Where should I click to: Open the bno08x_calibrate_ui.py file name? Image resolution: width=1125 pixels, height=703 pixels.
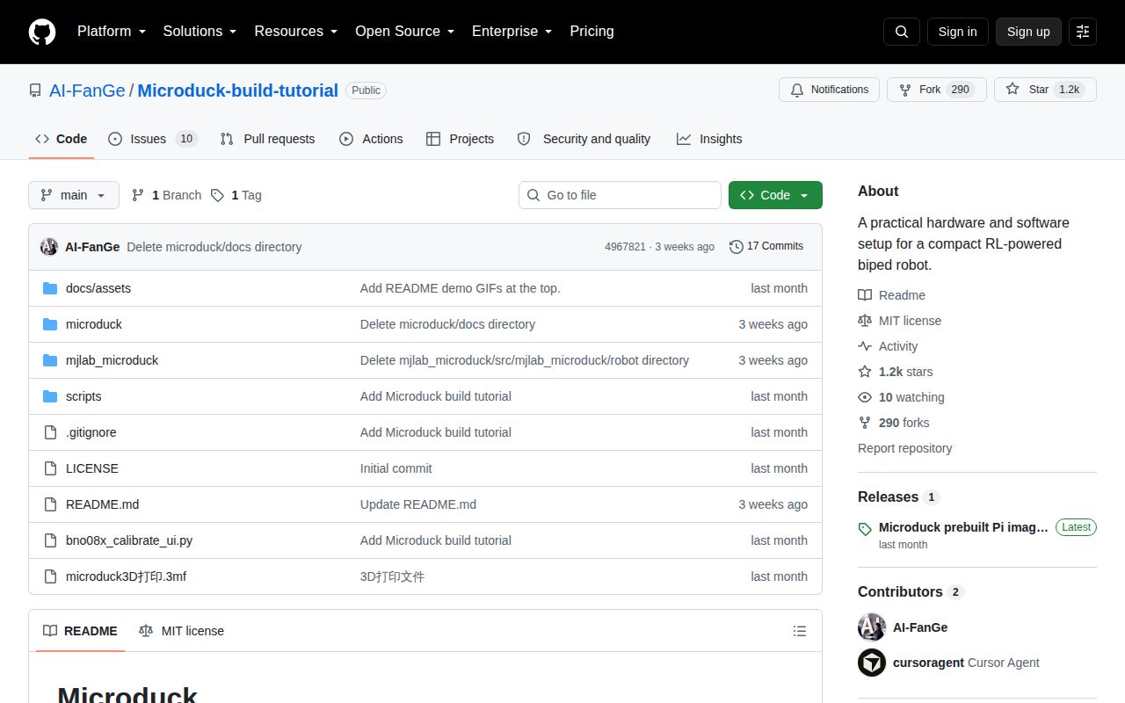pyautogui.click(x=129, y=540)
